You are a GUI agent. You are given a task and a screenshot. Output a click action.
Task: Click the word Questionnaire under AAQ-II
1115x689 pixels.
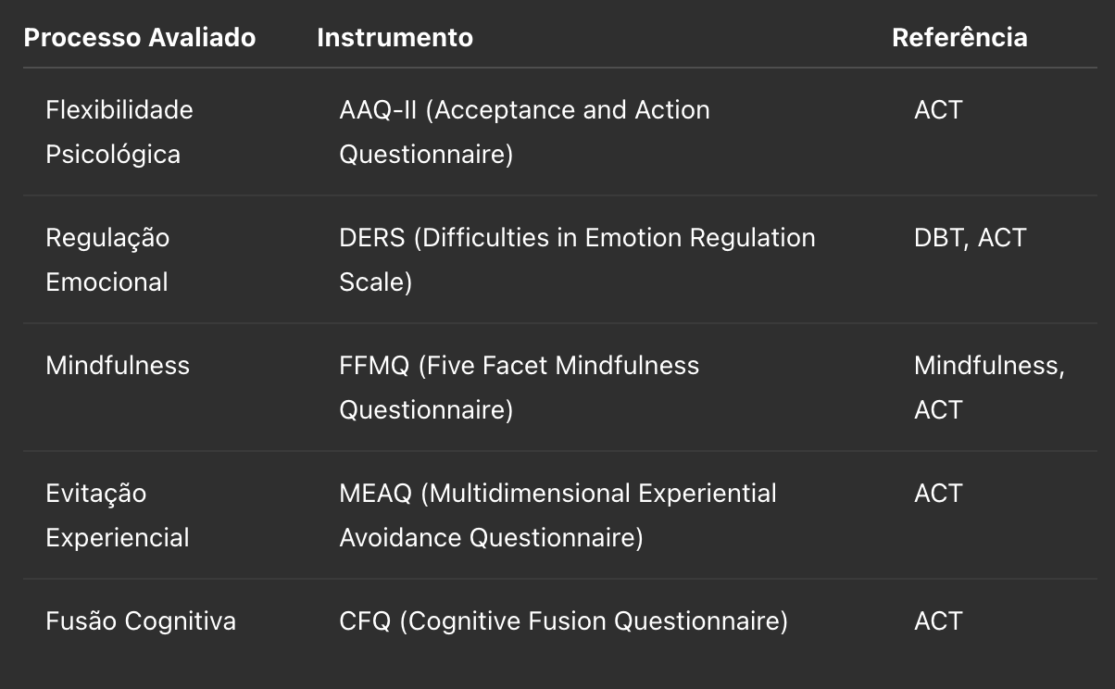pyautogui.click(x=426, y=154)
